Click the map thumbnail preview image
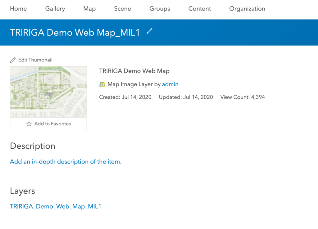Viewport: 318px width, 229px height. click(x=48, y=92)
